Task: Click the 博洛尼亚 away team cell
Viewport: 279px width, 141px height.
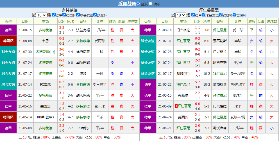Action: click(x=83, y=52)
